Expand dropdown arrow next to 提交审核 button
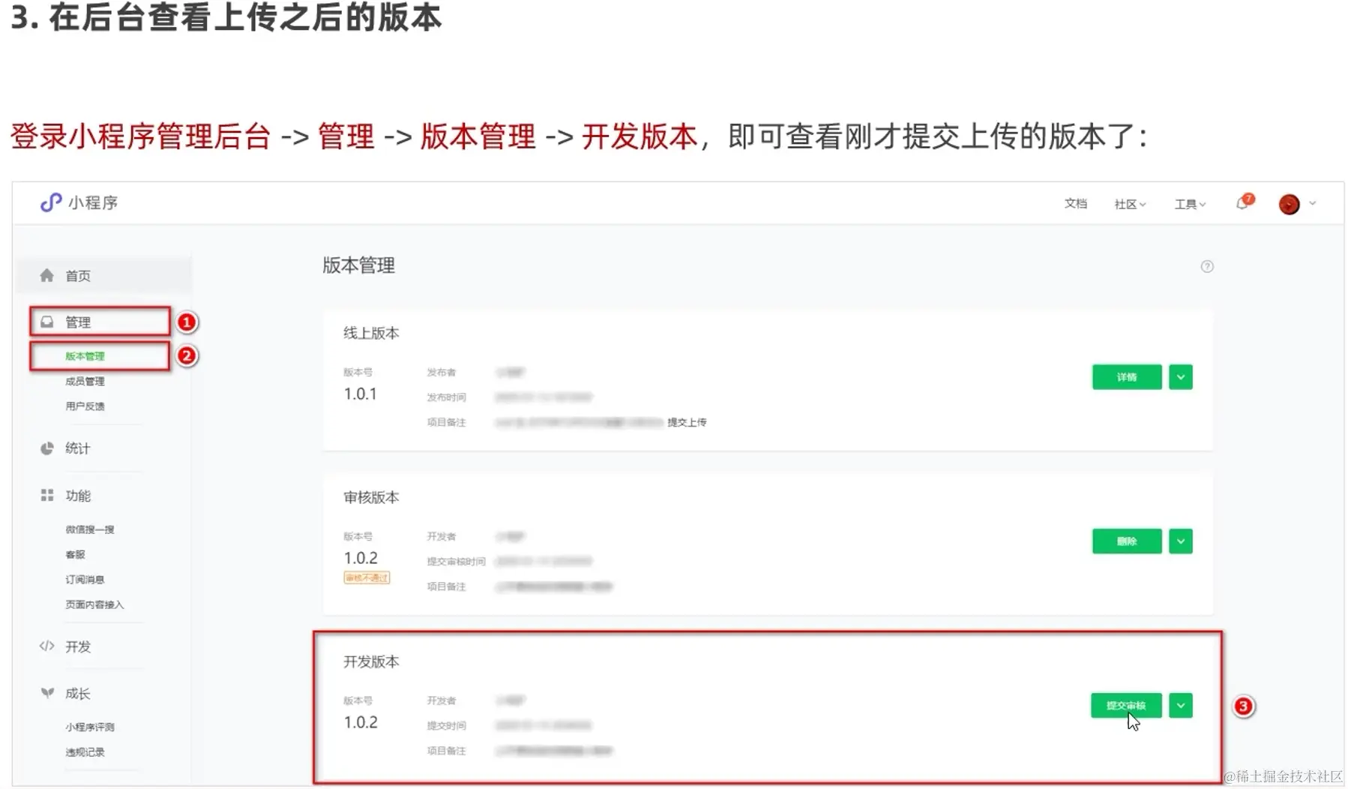 tap(1181, 706)
